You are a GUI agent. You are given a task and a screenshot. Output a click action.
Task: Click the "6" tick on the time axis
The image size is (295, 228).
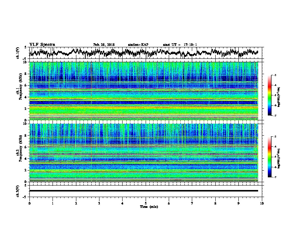pos(169,203)
